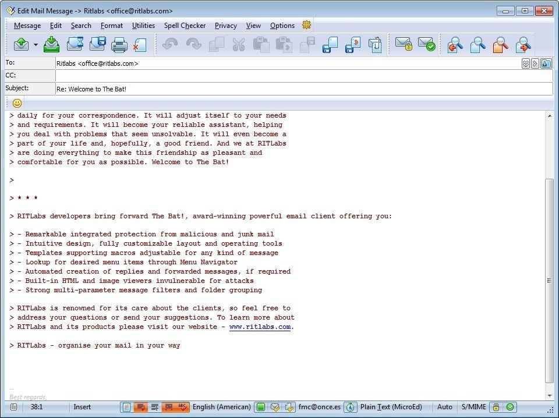The width and height of the screenshot is (559, 418).
Task: Click the grayed scissors Cut icon
Action: click(239, 45)
